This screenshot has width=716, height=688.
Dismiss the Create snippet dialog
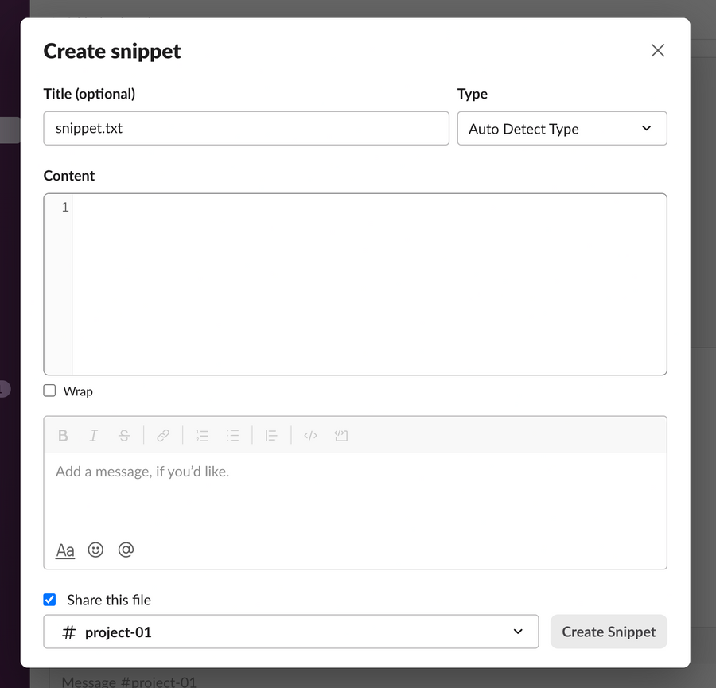click(x=657, y=50)
